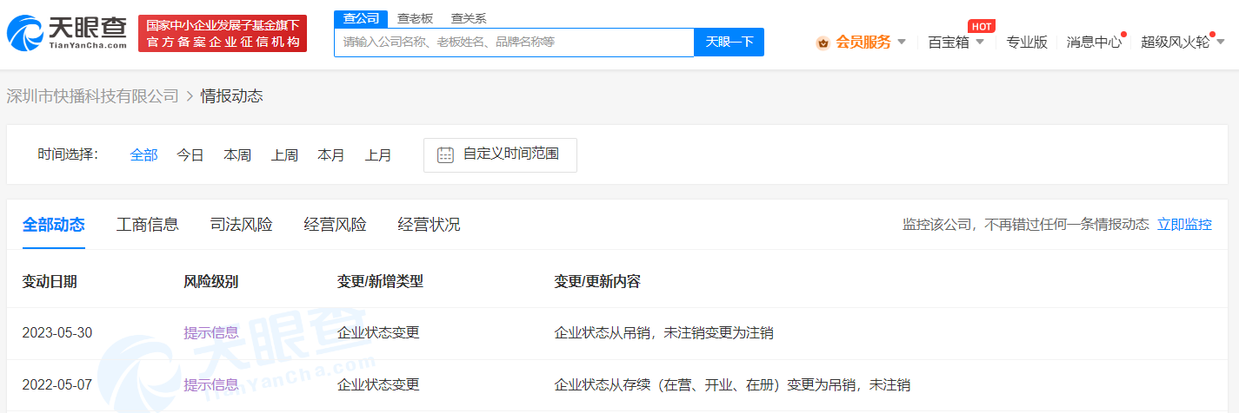
Task: Focus the company name search field
Action: [513, 42]
